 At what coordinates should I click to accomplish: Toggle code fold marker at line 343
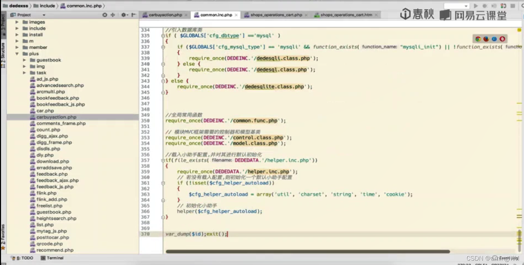163,81
